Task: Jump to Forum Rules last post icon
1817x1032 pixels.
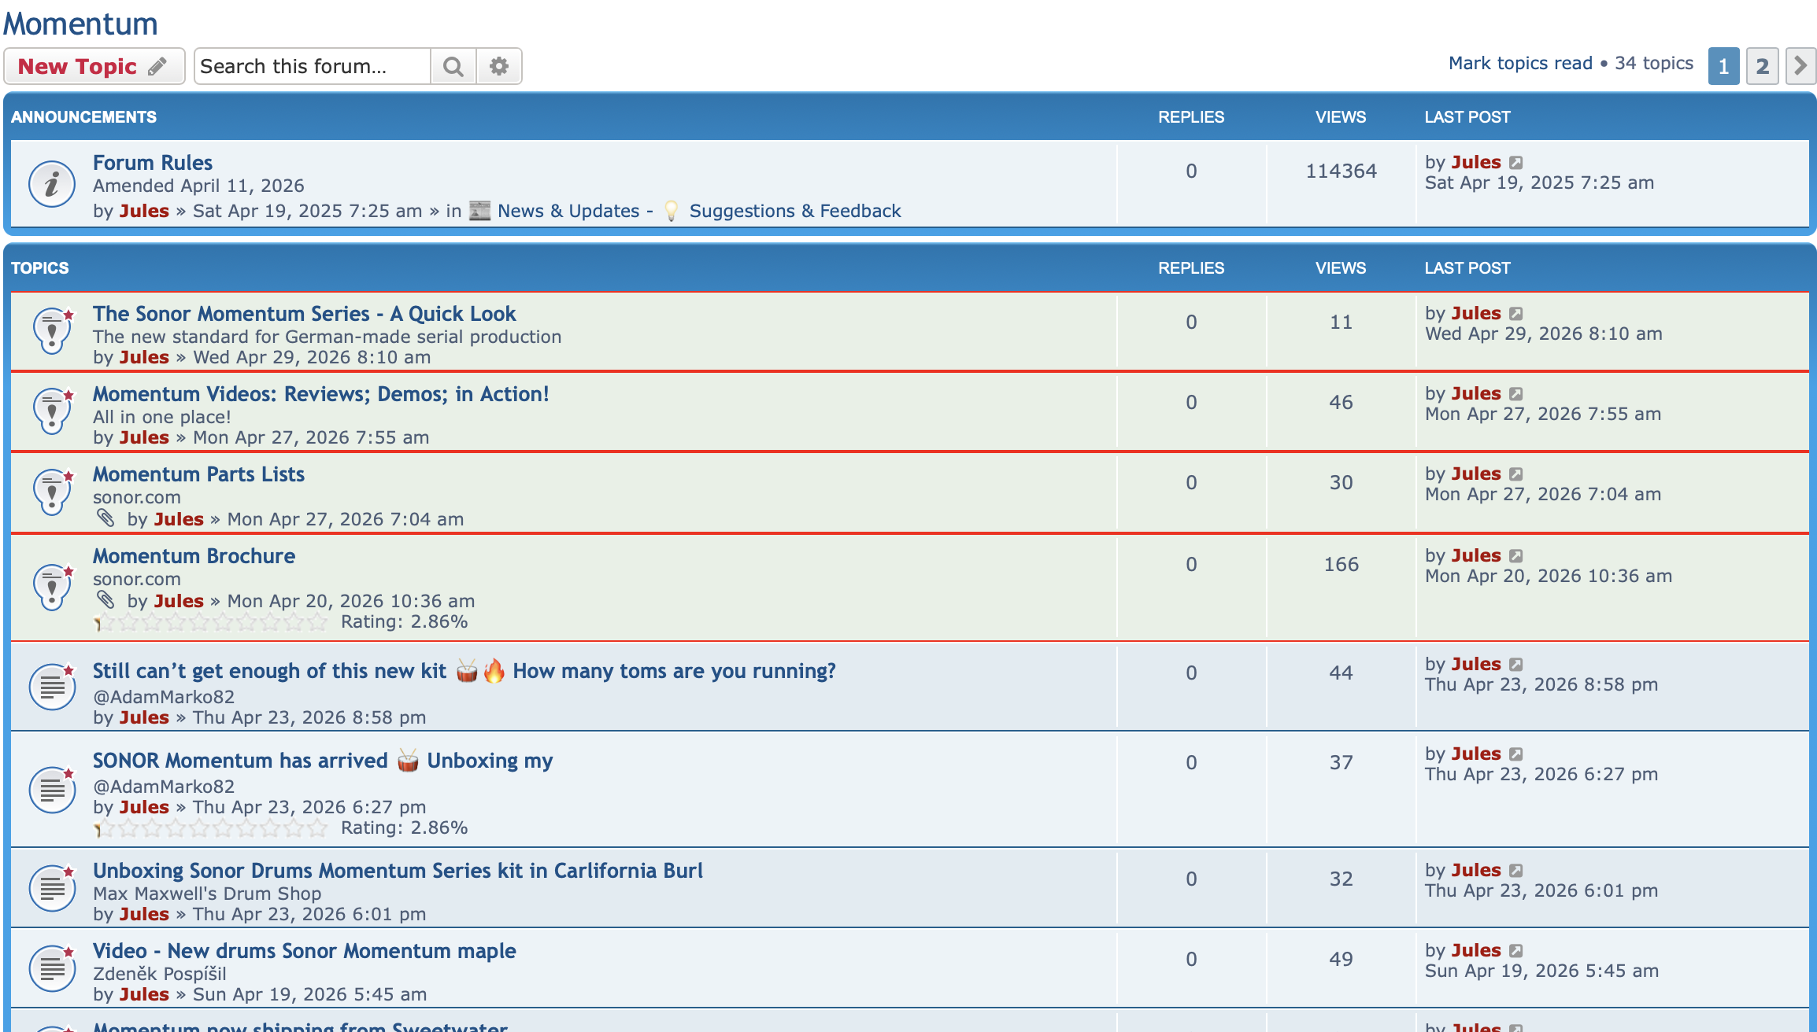Action: click(x=1516, y=163)
